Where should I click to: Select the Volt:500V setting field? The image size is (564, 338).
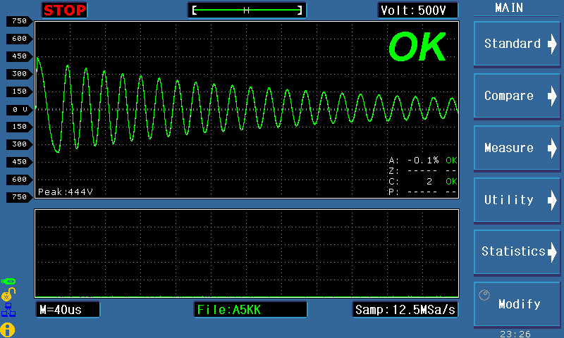[x=417, y=10]
